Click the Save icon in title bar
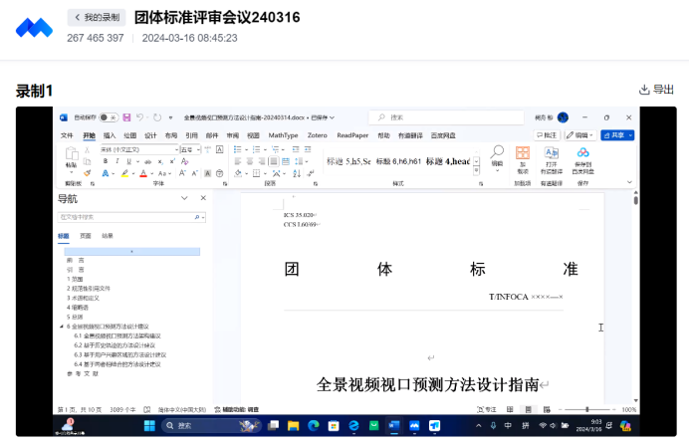Screen dimensions: 690x444 pyautogui.click(x=127, y=117)
